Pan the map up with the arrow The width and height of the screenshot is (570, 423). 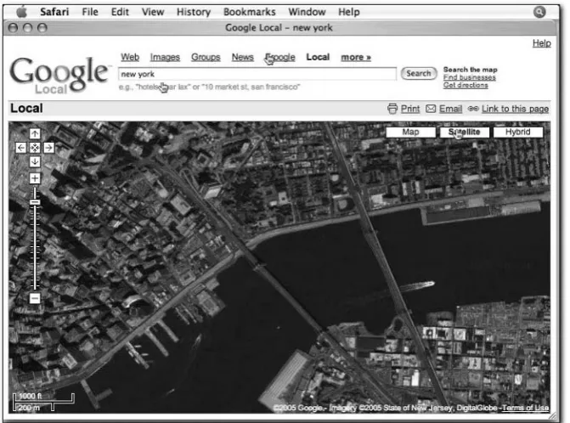pos(35,133)
